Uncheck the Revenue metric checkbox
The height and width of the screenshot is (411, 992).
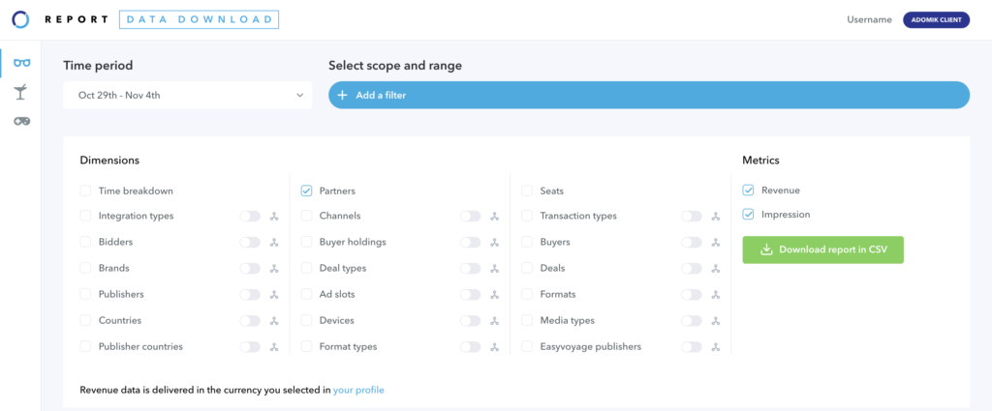pyautogui.click(x=749, y=191)
